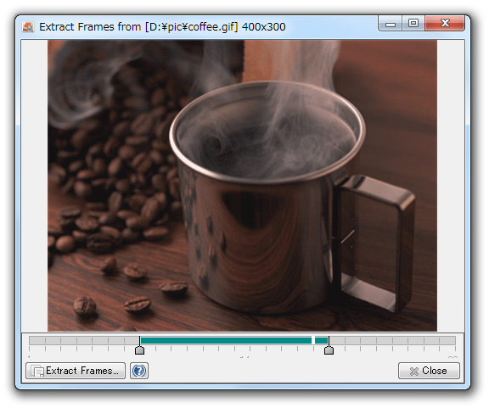Click the Close button at bottom right
Screen dimensions: 489x408
coord(429,371)
